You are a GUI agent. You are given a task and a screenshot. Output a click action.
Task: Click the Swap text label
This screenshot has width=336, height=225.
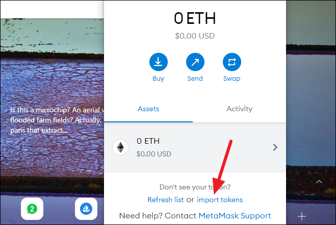232,79
